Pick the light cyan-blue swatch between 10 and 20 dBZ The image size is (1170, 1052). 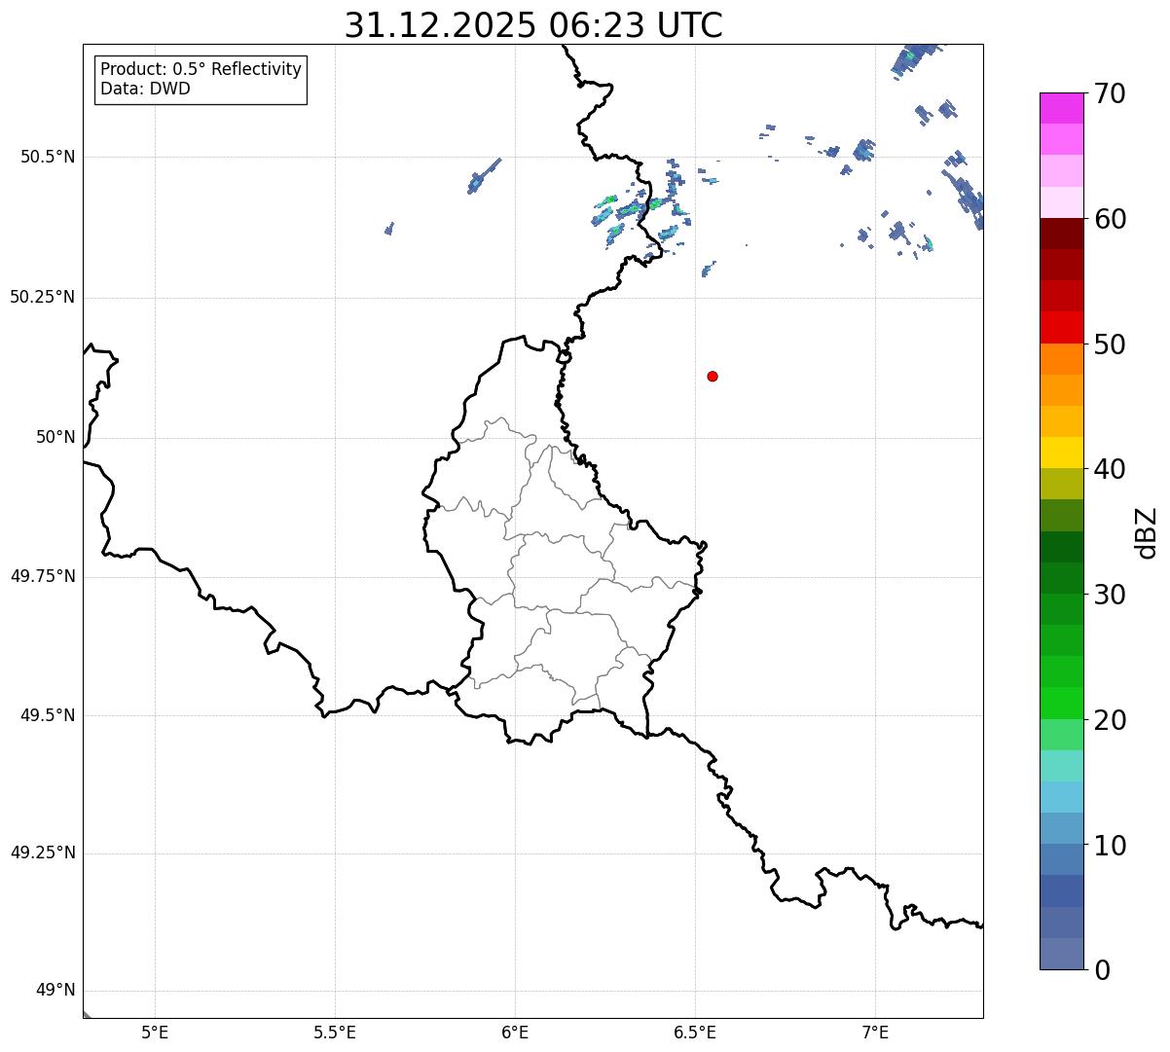click(1061, 797)
